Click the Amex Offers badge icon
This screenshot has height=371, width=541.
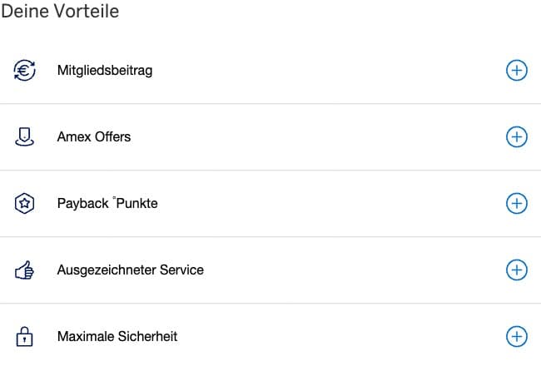point(25,137)
